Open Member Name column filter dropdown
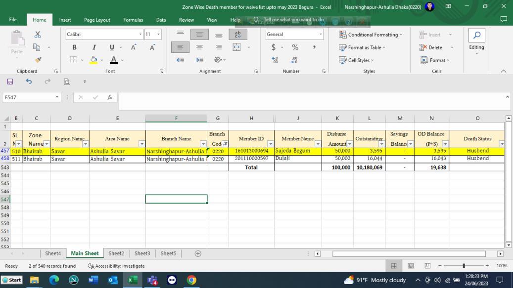Viewport: 513px width, 288px height. (318, 144)
